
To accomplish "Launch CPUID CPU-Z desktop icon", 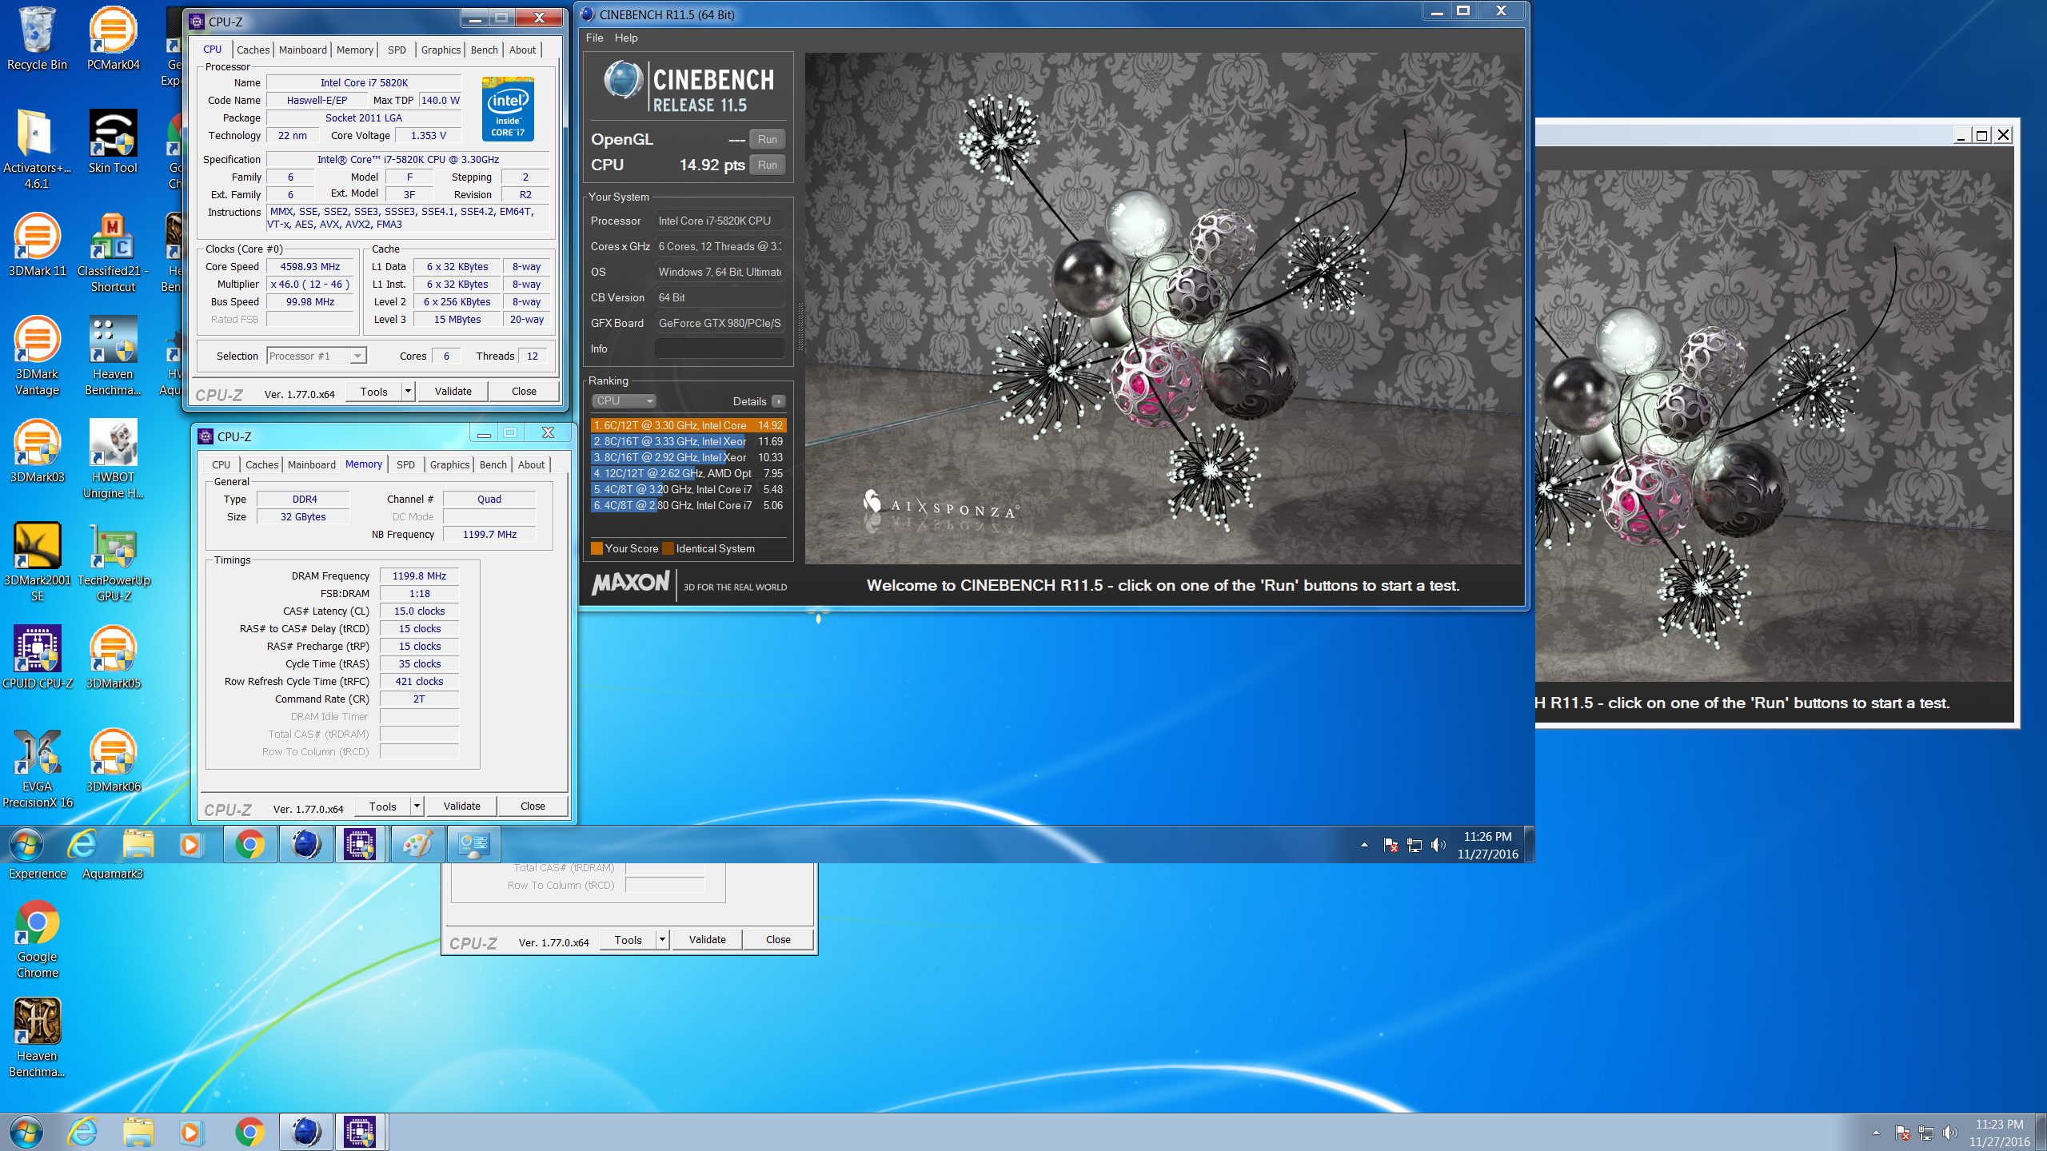I will click(37, 657).
